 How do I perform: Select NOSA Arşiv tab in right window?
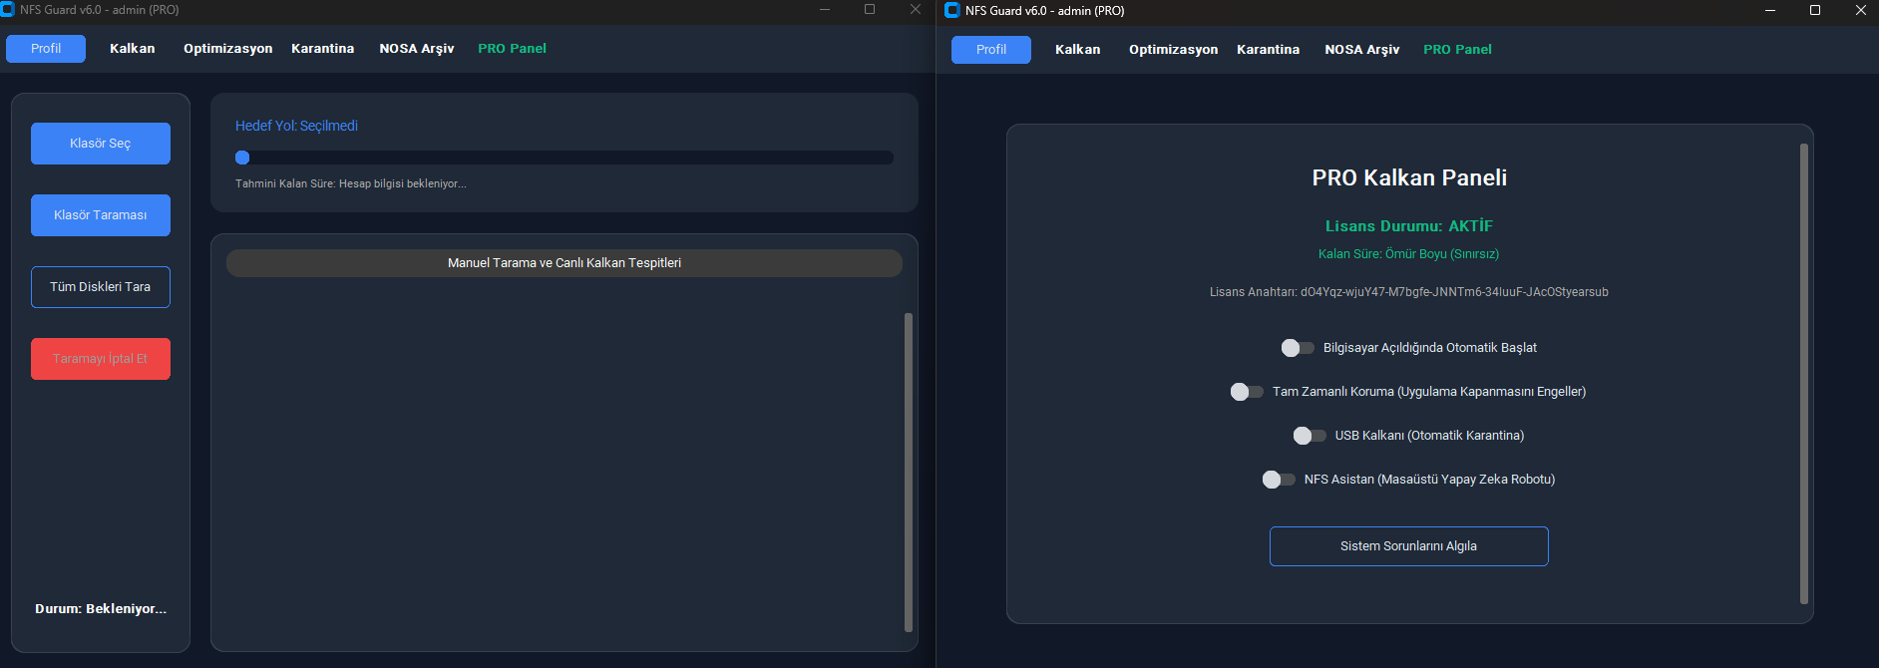point(1361,50)
